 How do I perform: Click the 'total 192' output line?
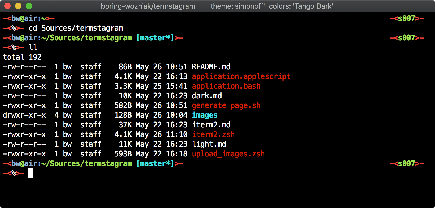[x=22, y=57]
